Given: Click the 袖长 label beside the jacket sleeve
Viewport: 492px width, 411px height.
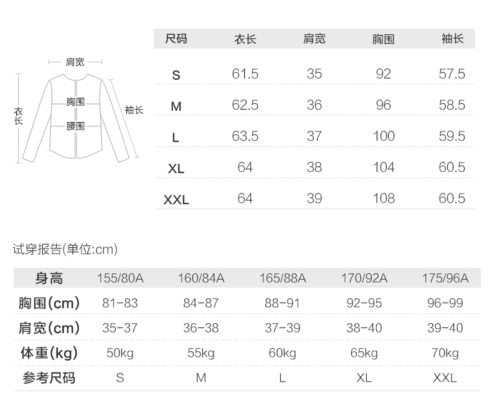Looking at the screenshot, I should [x=134, y=110].
